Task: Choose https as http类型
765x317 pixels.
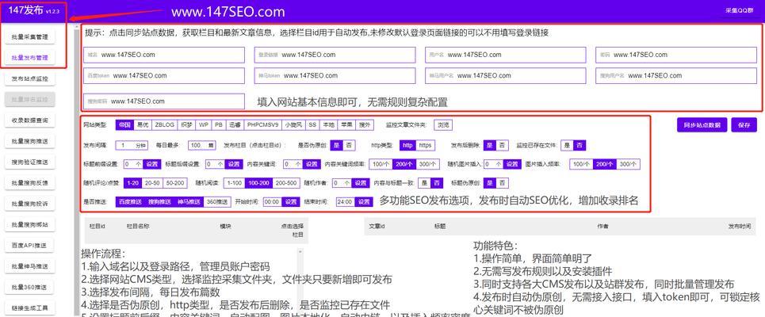Action: tap(425, 145)
